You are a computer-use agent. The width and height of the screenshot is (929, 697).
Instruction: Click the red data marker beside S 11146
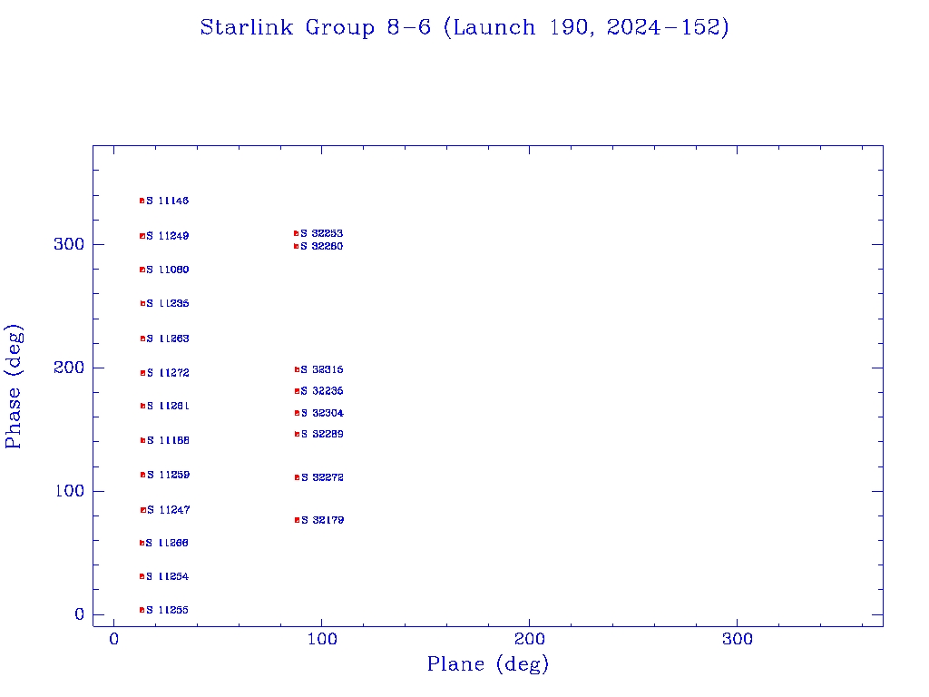142,201
